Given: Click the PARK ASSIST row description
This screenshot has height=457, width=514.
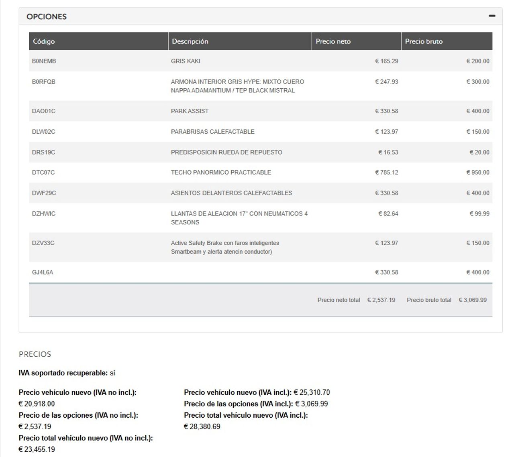Looking at the screenshot, I should [x=190, y=111].
